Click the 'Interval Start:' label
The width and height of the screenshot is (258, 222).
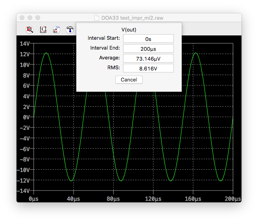pyautogui.click(x=104, y=38)
